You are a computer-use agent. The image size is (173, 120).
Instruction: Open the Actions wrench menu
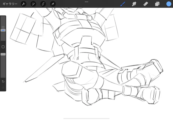pyautogui.click(x=23, y=4)
